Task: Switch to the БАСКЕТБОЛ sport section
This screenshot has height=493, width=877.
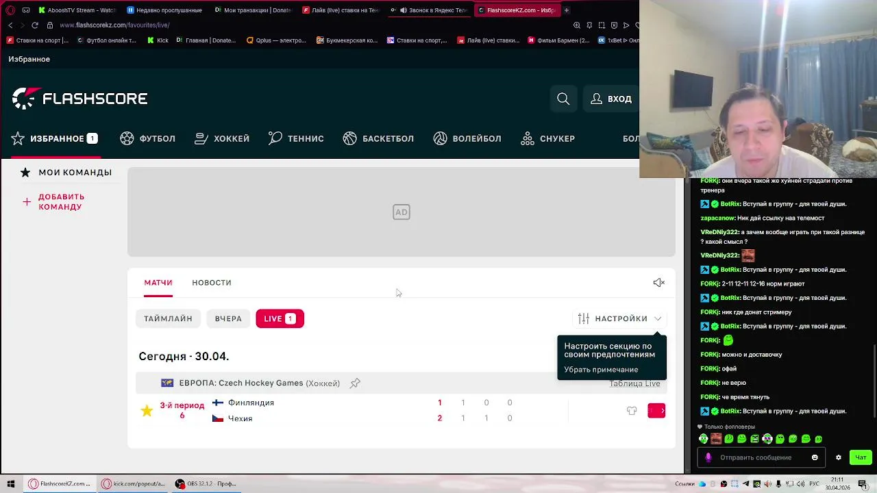Action: (378, 138)
